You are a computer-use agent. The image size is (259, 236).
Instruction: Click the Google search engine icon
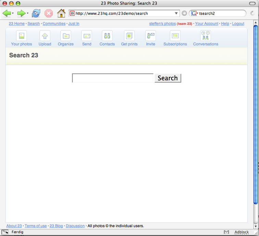coord(194,13)
